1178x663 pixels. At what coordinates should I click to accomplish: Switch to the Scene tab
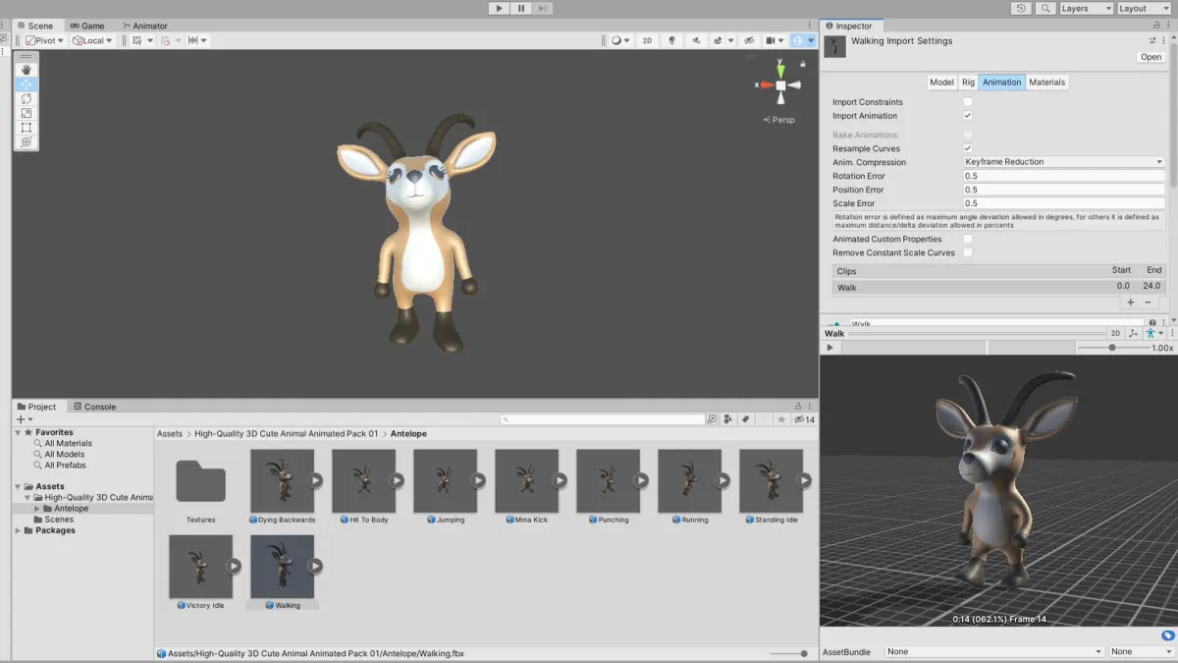pos(34,26)
